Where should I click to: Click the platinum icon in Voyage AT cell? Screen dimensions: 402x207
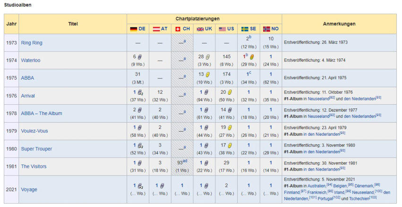coord(162,186)
